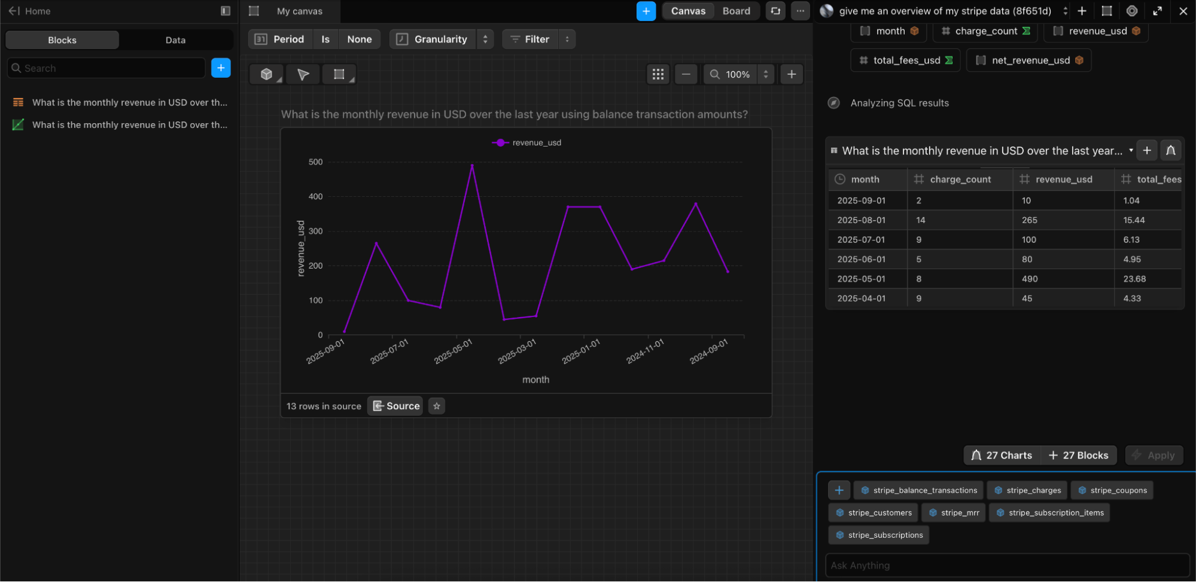Change the Is operator of period
Viewport: 1196px width, 582px height.
(325, 39)
